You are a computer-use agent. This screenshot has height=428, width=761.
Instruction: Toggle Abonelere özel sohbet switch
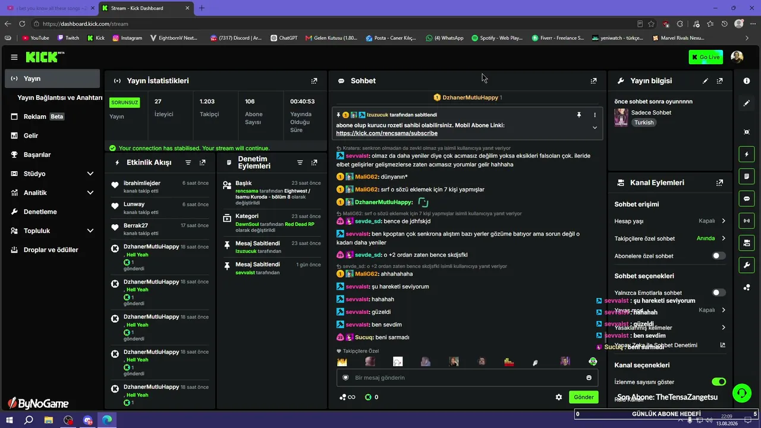(719, 256)
